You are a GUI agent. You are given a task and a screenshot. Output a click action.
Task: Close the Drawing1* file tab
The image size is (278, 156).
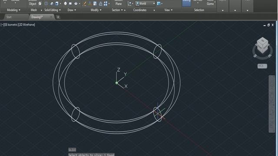pyautogui.click(x=51, y=17)
